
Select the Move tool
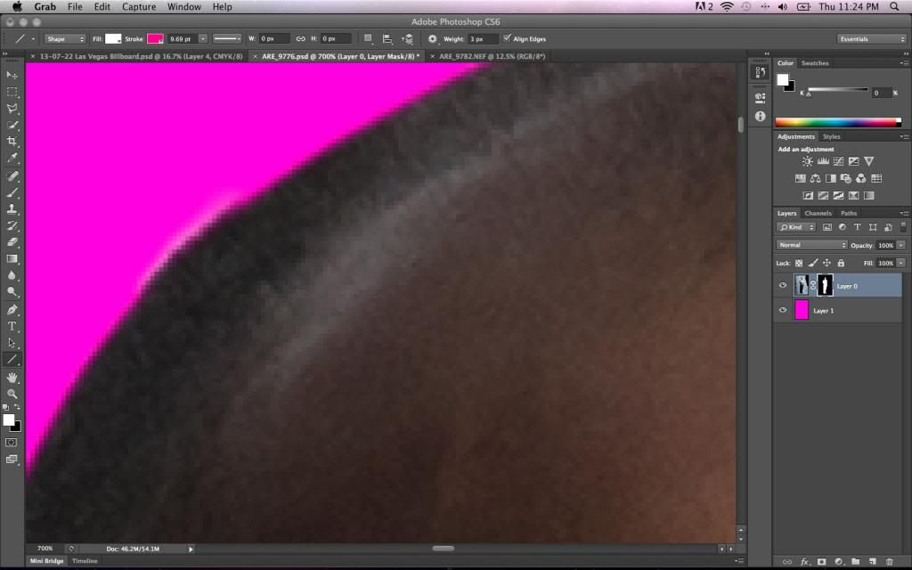point(12,76)
